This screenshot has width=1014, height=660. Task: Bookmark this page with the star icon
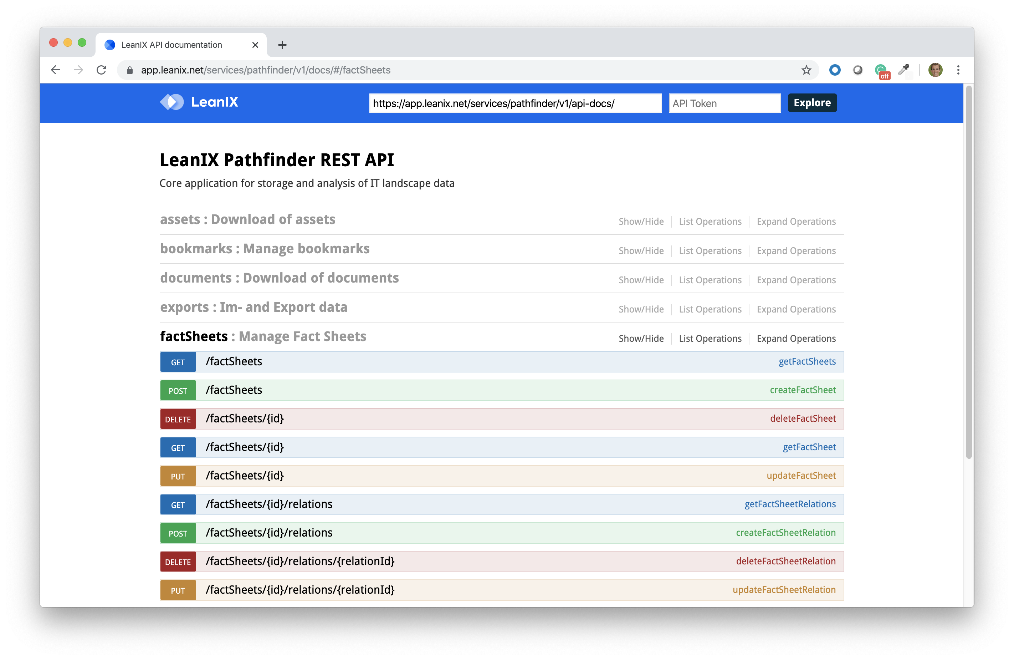pyautogui.click(x=806, y=70)
